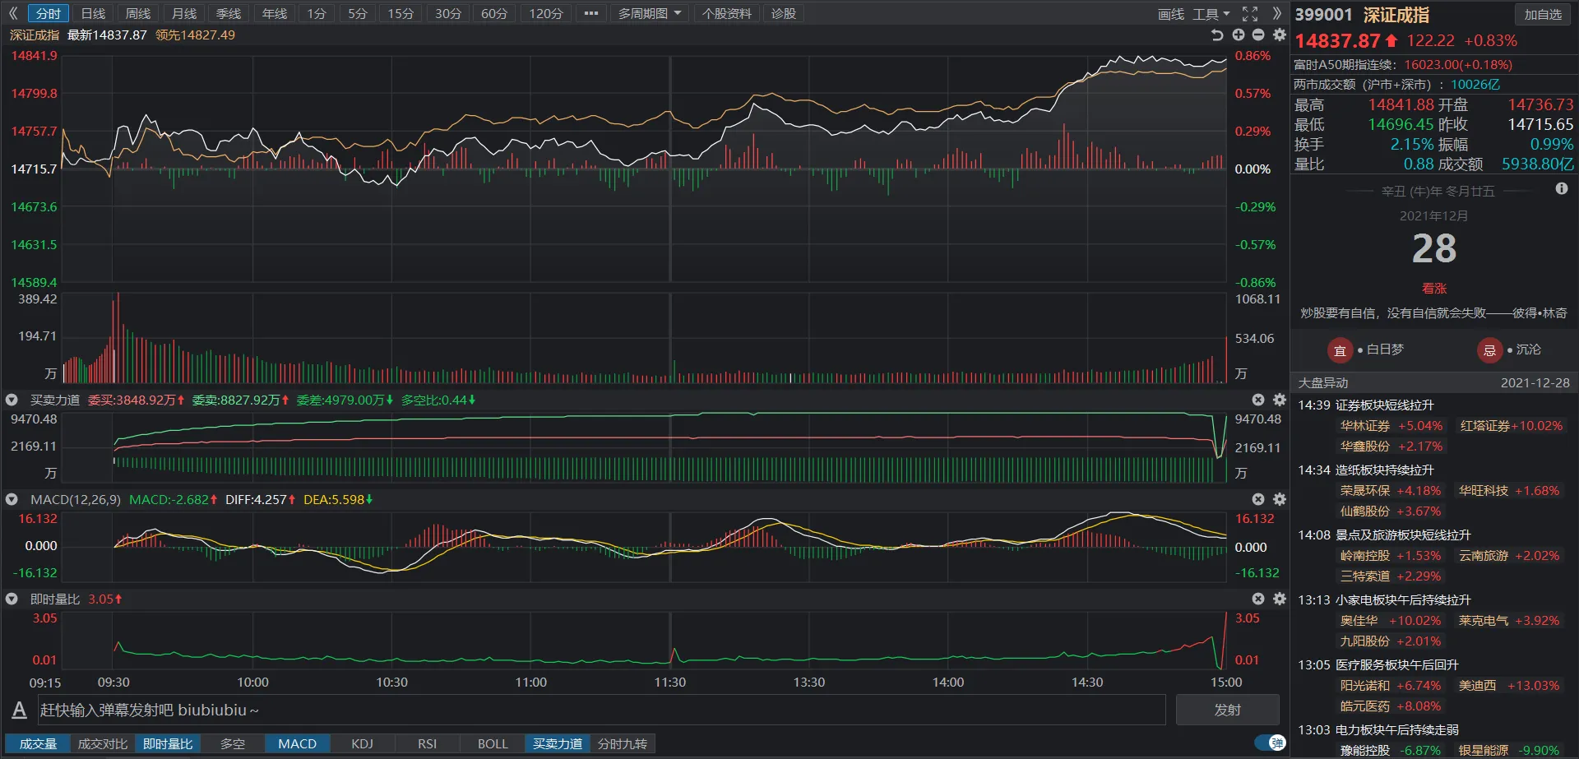The height and width of the screenshot is (759, 1579).
Task: Zoom in chart with plus icon
Action: 1239,35
